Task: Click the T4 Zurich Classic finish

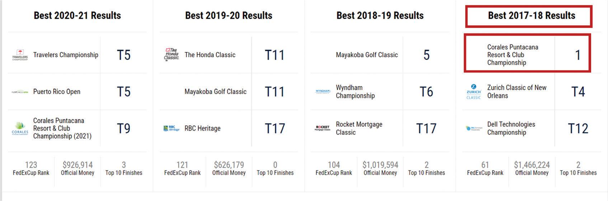Action: click(578, 92)
